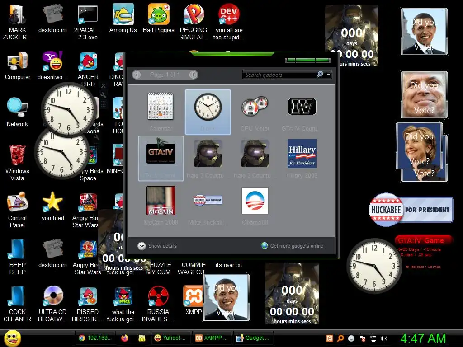
Task: Select the PISSED BIRDS IN ... shortcut
Action: tap(88, 304)
